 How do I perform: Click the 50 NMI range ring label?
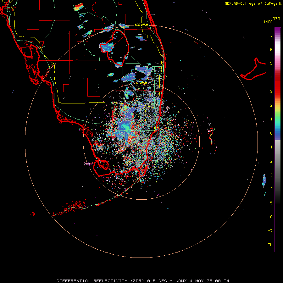(x=141, y=83)
